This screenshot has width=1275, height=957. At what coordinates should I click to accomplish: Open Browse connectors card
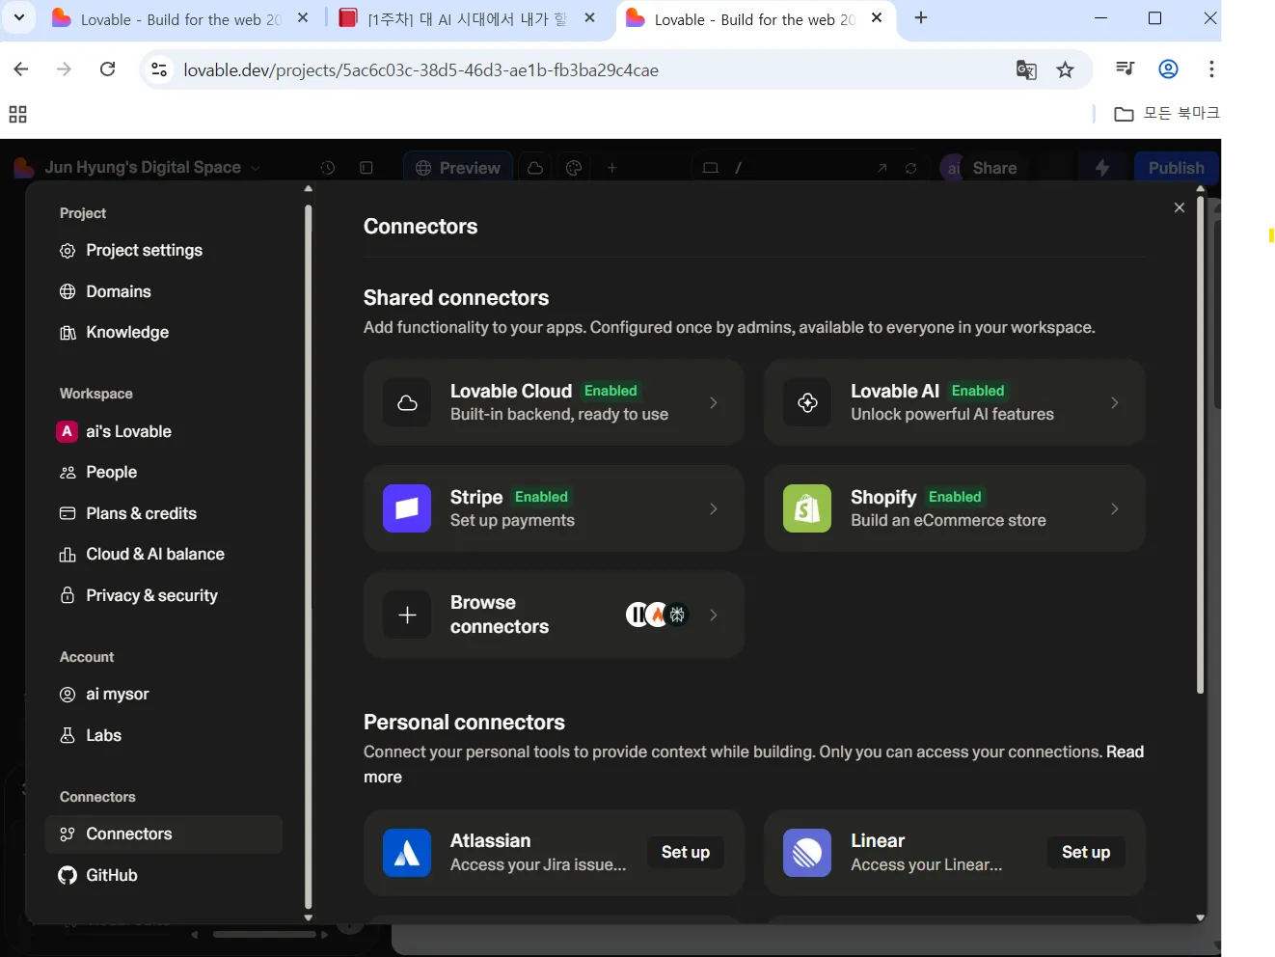pos(554,615)
